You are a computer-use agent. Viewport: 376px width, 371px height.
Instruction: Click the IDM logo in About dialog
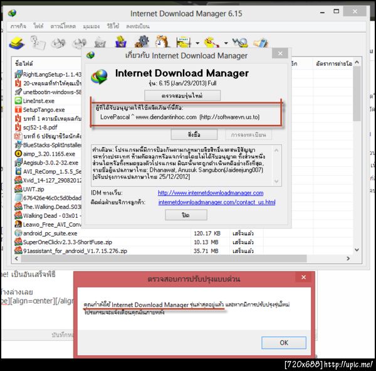tap(99, 77)
